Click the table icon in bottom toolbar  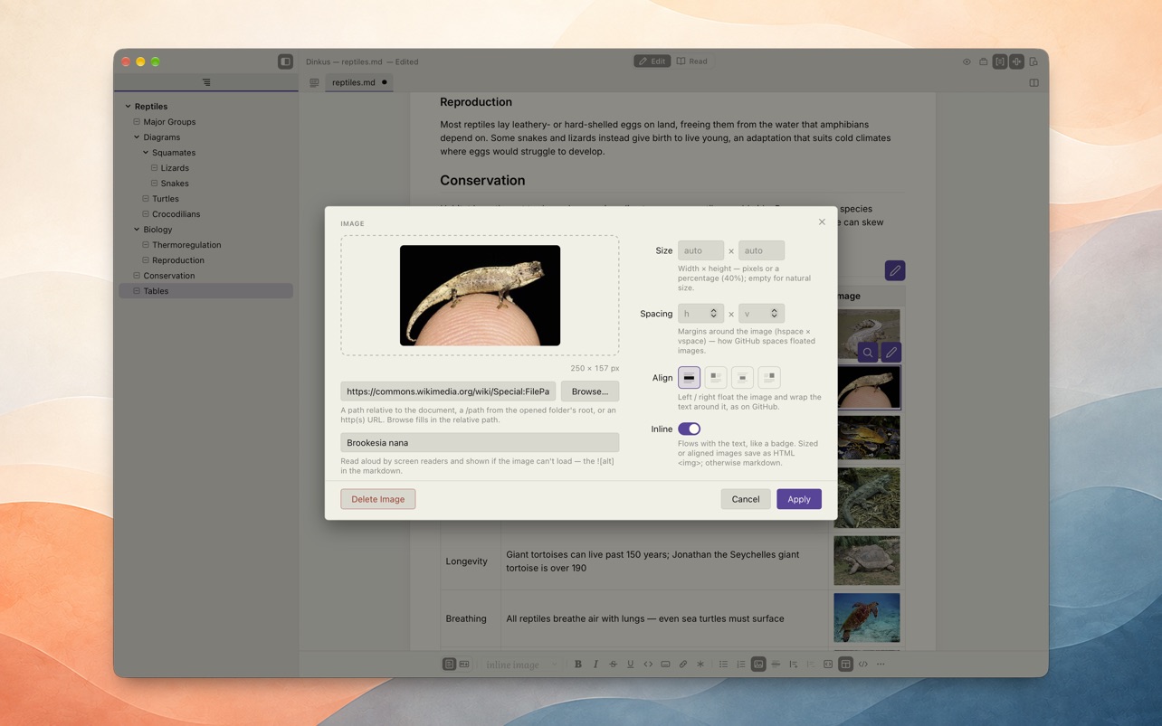pos(845,665)
